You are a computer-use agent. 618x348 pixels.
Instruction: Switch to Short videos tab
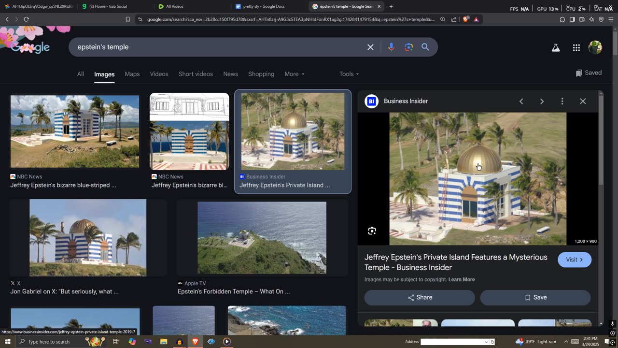click(x=196, y=74)
